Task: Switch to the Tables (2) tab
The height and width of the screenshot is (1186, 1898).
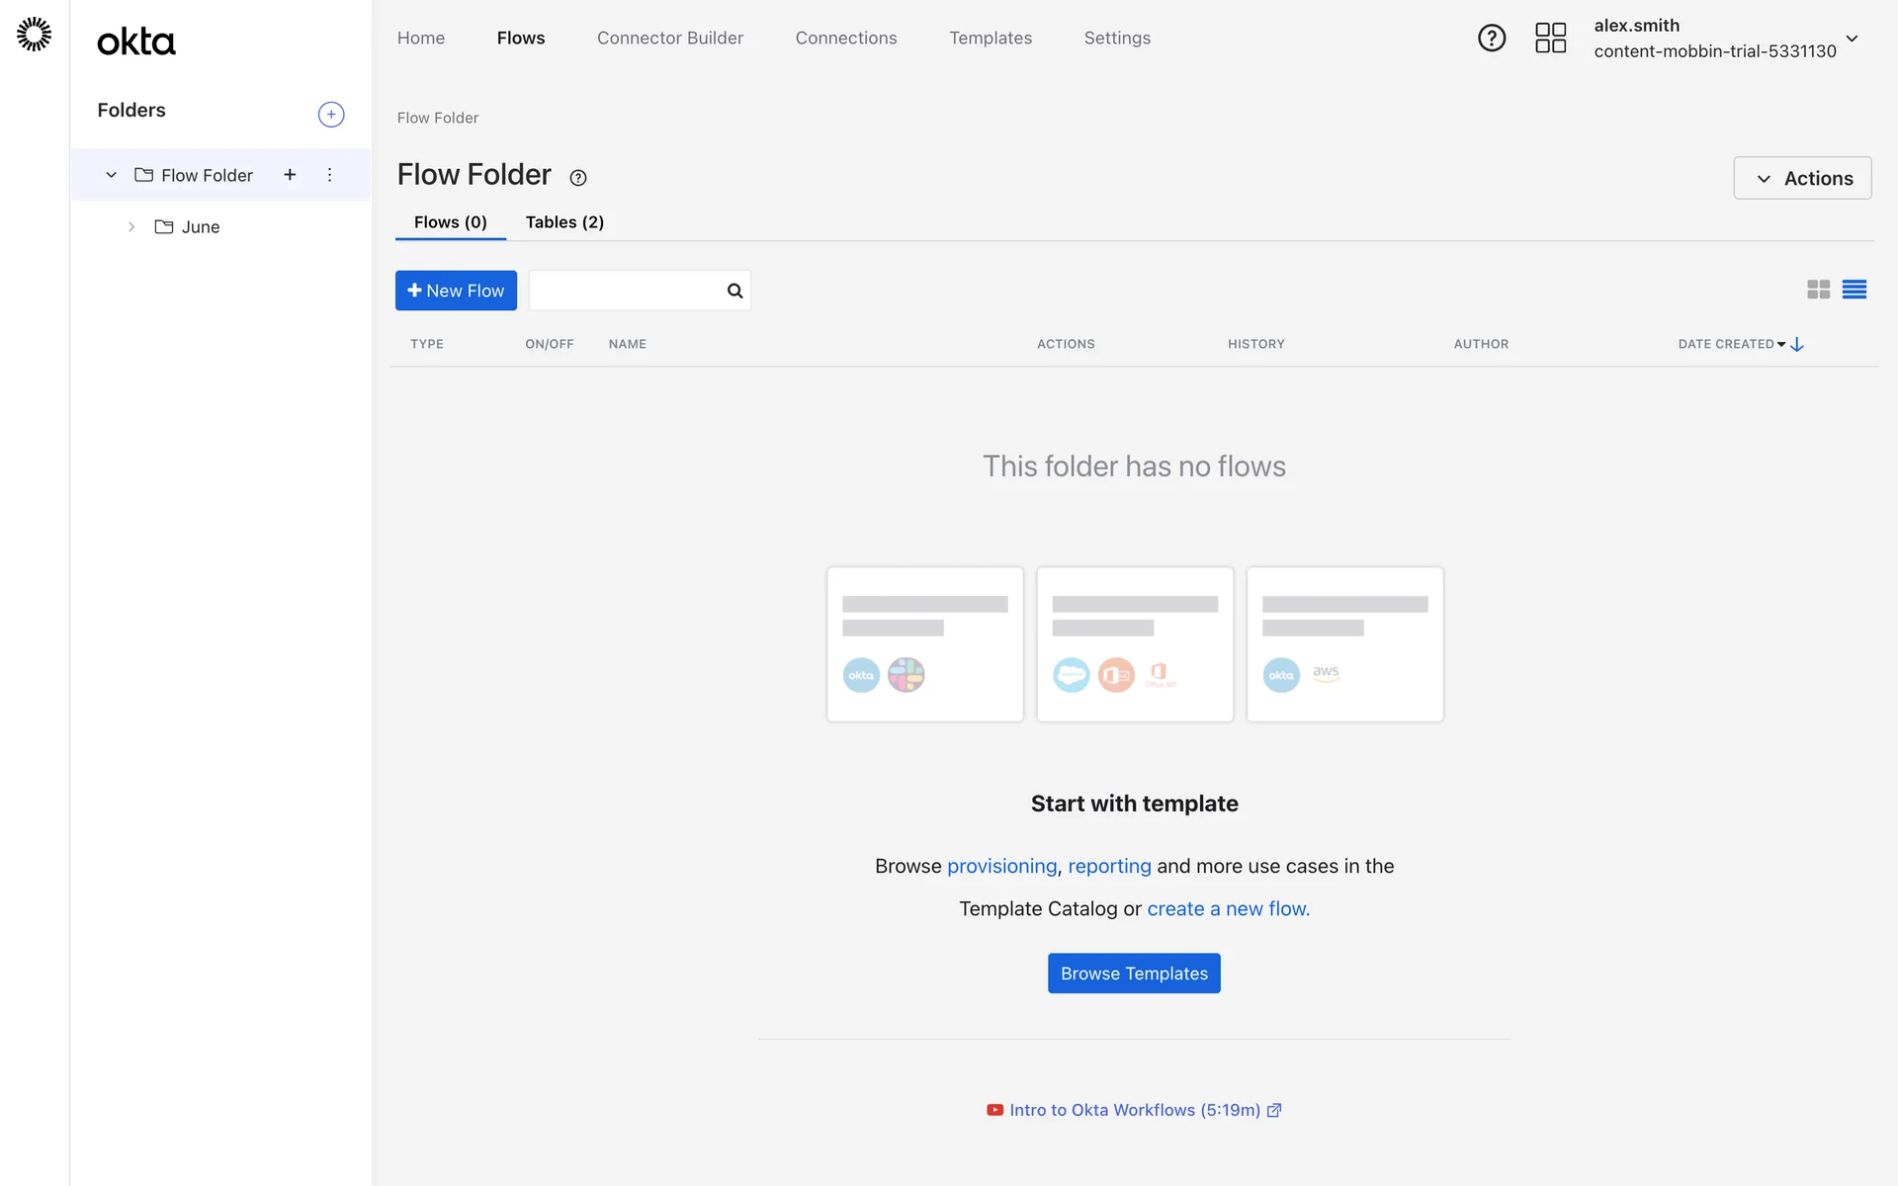Action: pyautogui.click(x=564, y=222)
